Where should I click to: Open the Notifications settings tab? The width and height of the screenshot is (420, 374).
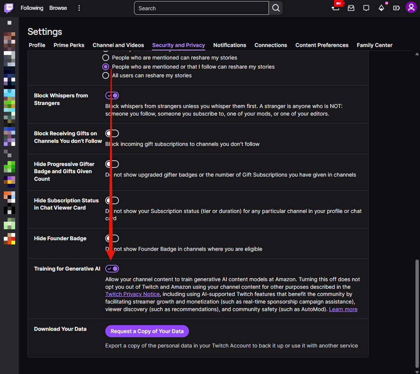click(230, 45)
